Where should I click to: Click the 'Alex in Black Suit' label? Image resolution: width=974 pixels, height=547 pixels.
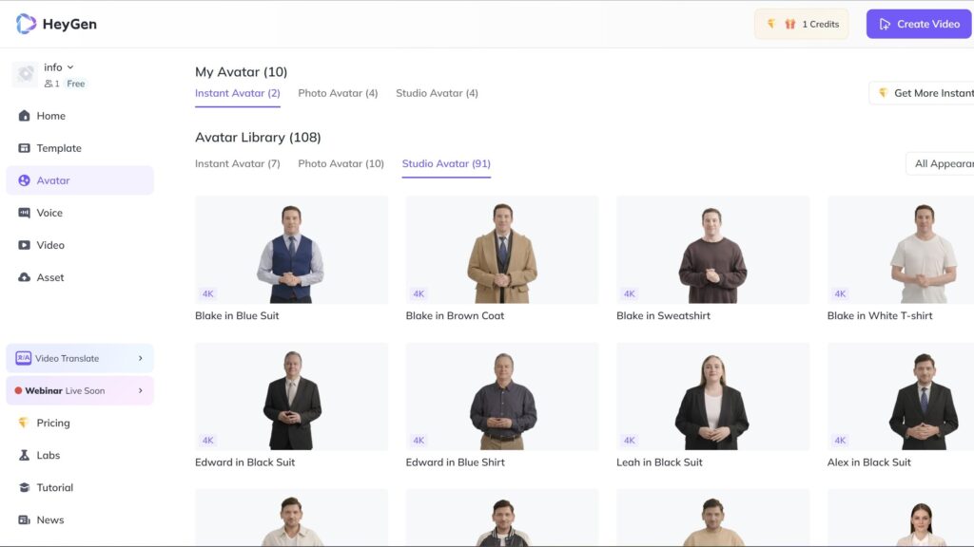(869, 462)
